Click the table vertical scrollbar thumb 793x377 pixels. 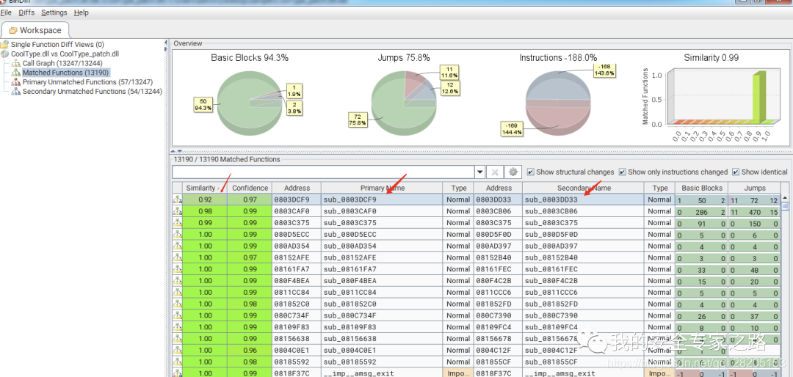[785, 205]
